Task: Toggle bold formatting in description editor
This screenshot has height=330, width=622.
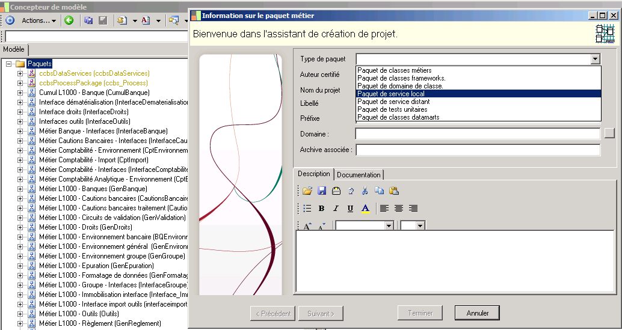Action: (321, 209)
